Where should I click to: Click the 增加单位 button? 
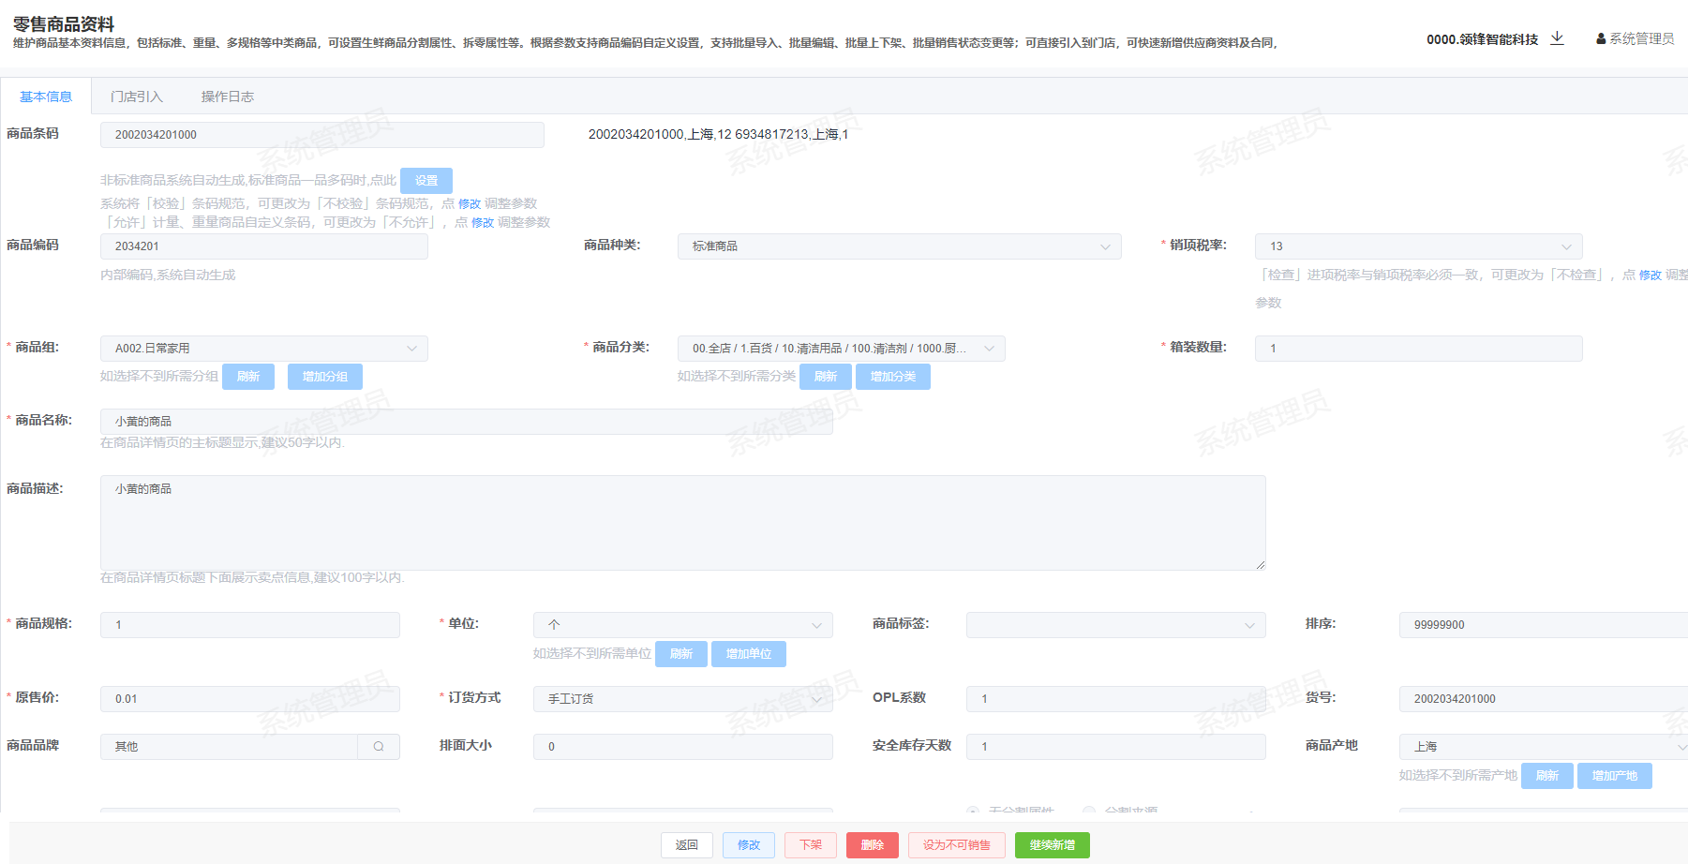[x=749, y=654]
